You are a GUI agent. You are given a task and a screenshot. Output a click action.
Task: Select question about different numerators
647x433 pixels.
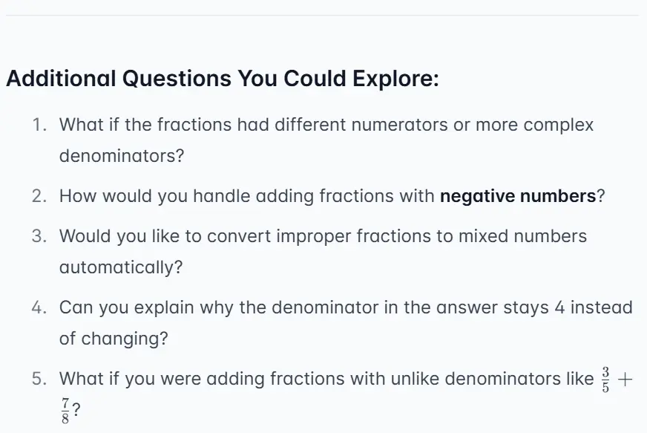point(326,125)
